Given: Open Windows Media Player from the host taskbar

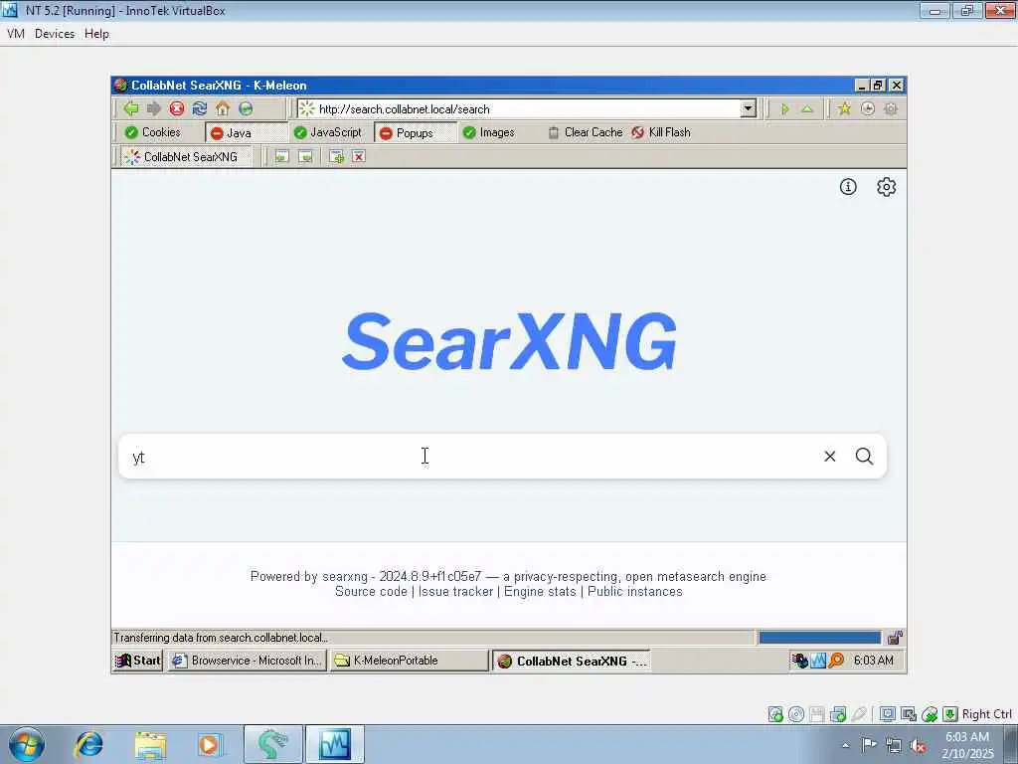Looking at the screenshot, I should coord(210,744).
